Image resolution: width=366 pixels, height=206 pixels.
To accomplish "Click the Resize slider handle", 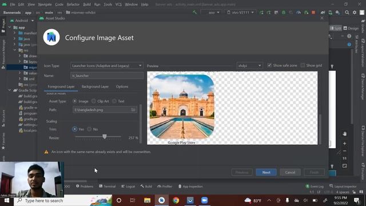I will point(105,137).
